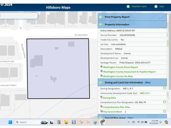The image size is (171, 128).
Task: Select the highlighted parcel on the map
Action: (58, 69)
